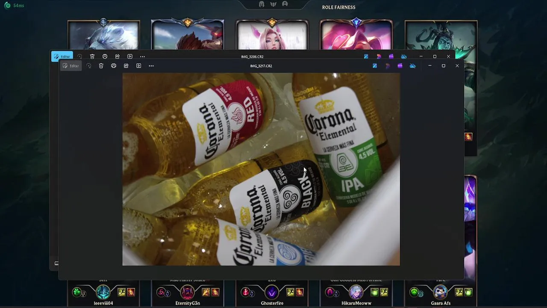Click the winged emblem icon at top center
The height and width of the screenshot is (308, 547).
point(273,4)
